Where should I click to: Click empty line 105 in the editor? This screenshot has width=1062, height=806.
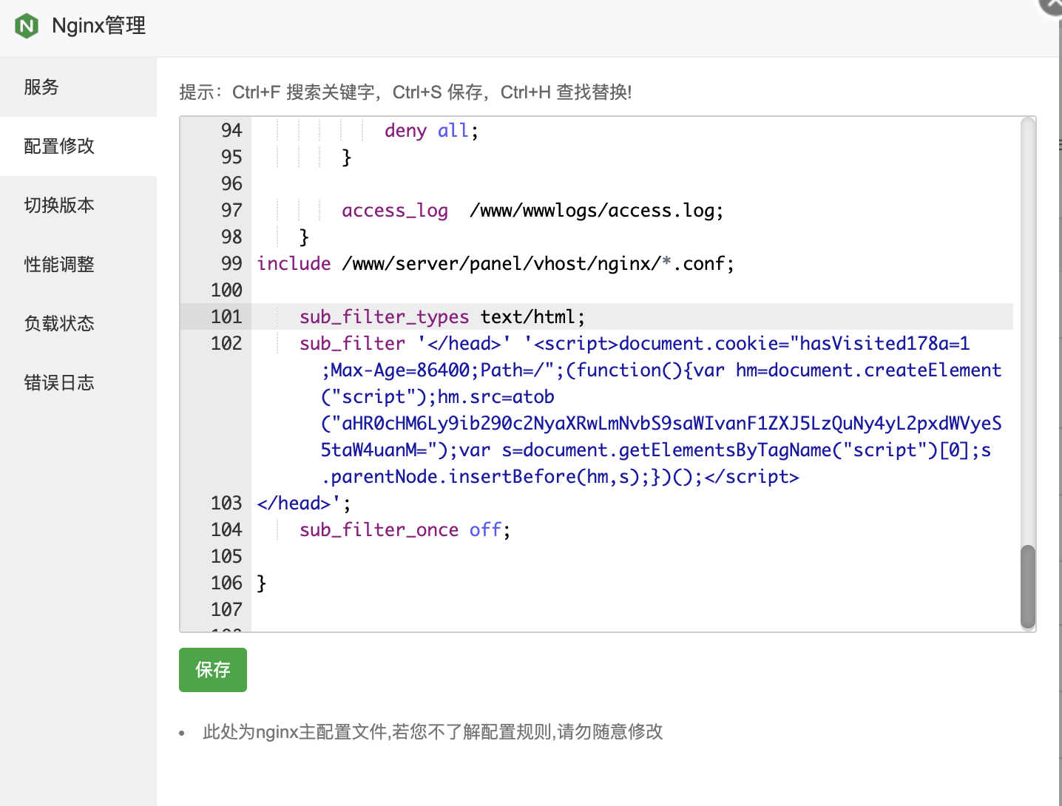[x=632, y=557]
